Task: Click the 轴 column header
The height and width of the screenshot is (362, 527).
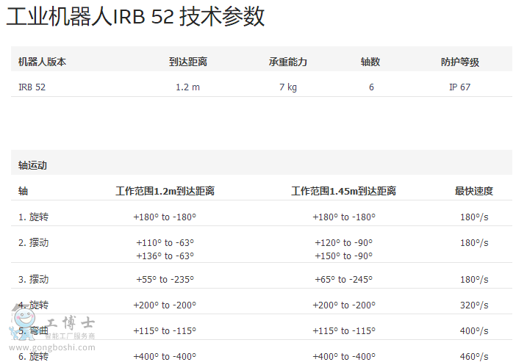Action: tap(23, 191)
